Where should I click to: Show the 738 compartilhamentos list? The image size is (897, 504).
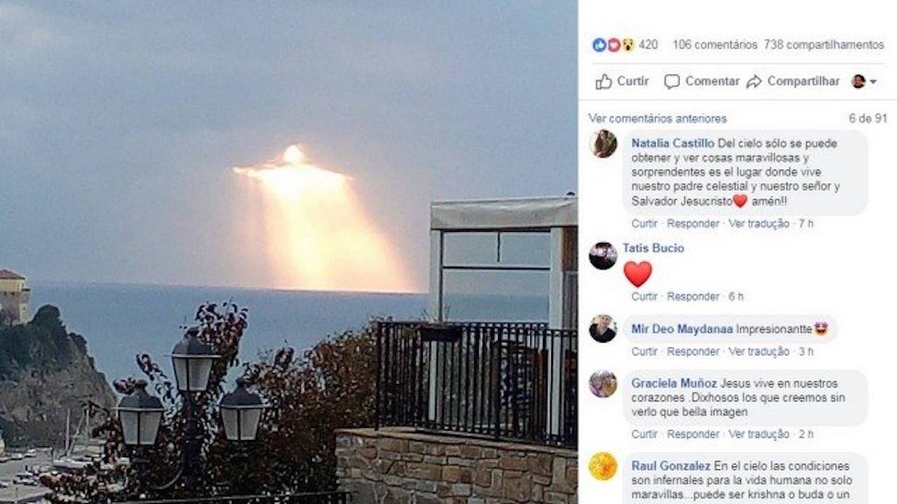[824, 45]
